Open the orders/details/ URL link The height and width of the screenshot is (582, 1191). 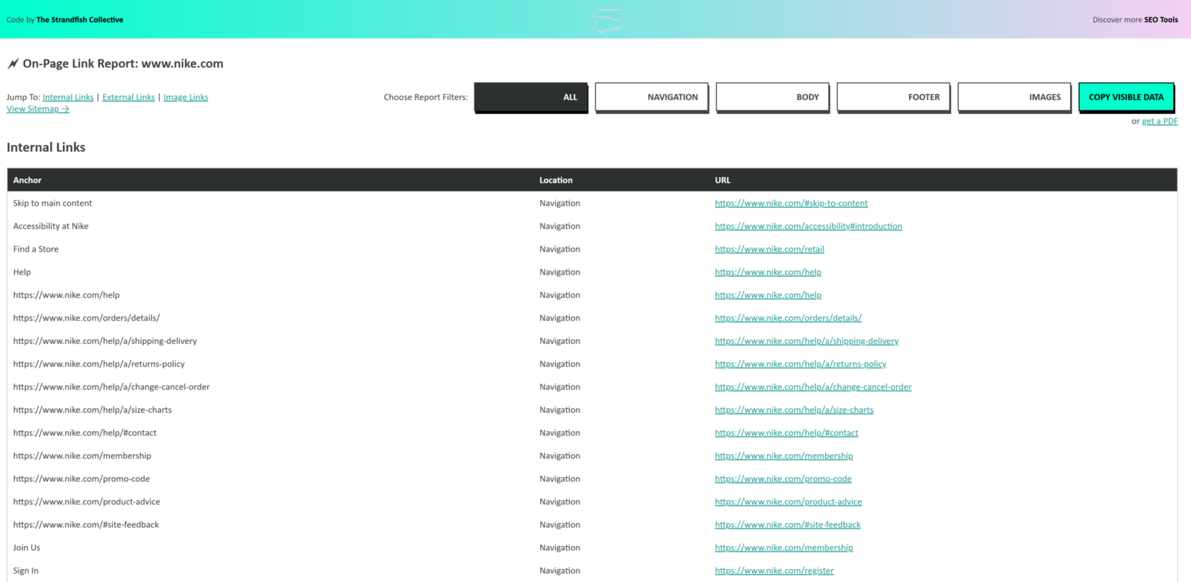coord(788,318)
